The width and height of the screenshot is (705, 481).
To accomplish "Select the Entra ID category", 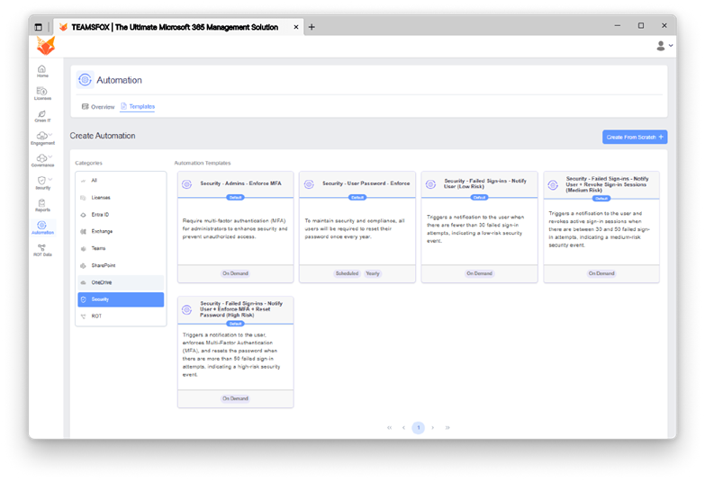I will tap(121, 215).
